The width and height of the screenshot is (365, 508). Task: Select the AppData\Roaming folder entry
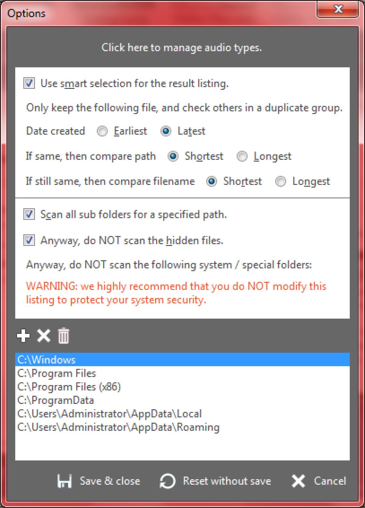tap(118, 427)
